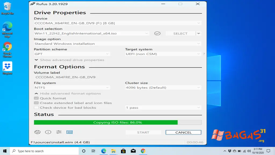
Task: Open File system NTFS dropdown
Action: (72, 87)
